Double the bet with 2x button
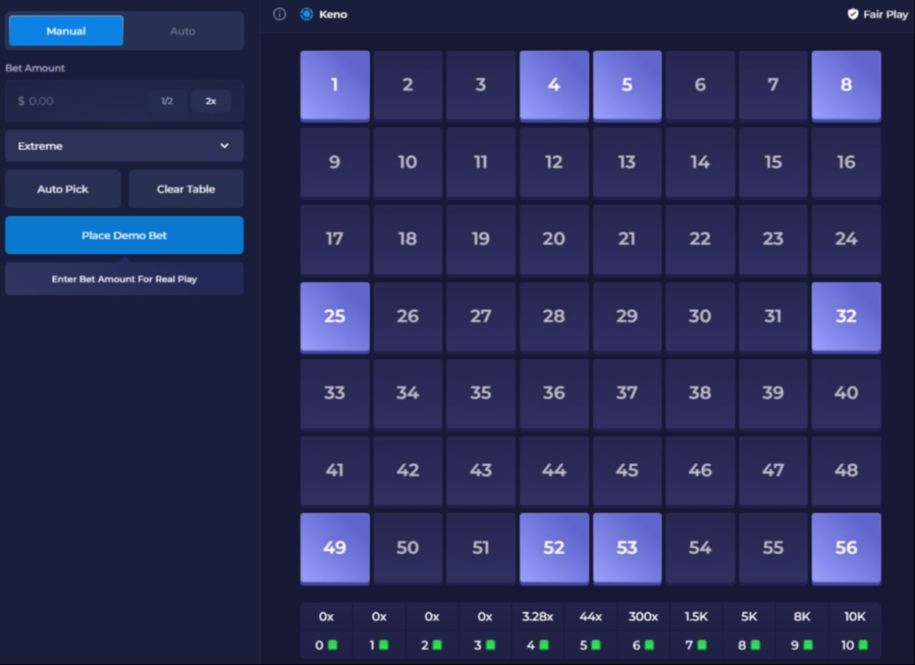Image resolution: width=915 pixels, height=665 pixels. tap(211, 101)
